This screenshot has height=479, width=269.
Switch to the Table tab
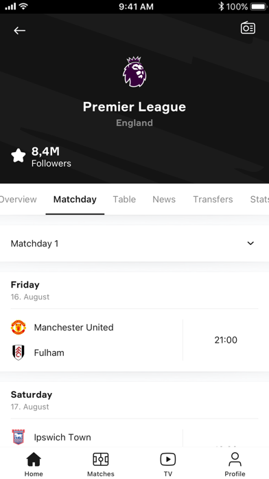[124, 199]
